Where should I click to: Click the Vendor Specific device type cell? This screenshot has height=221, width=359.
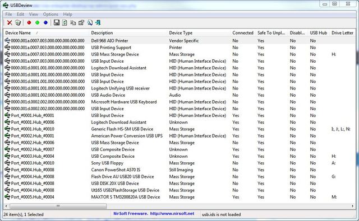(x=184, y=41)
